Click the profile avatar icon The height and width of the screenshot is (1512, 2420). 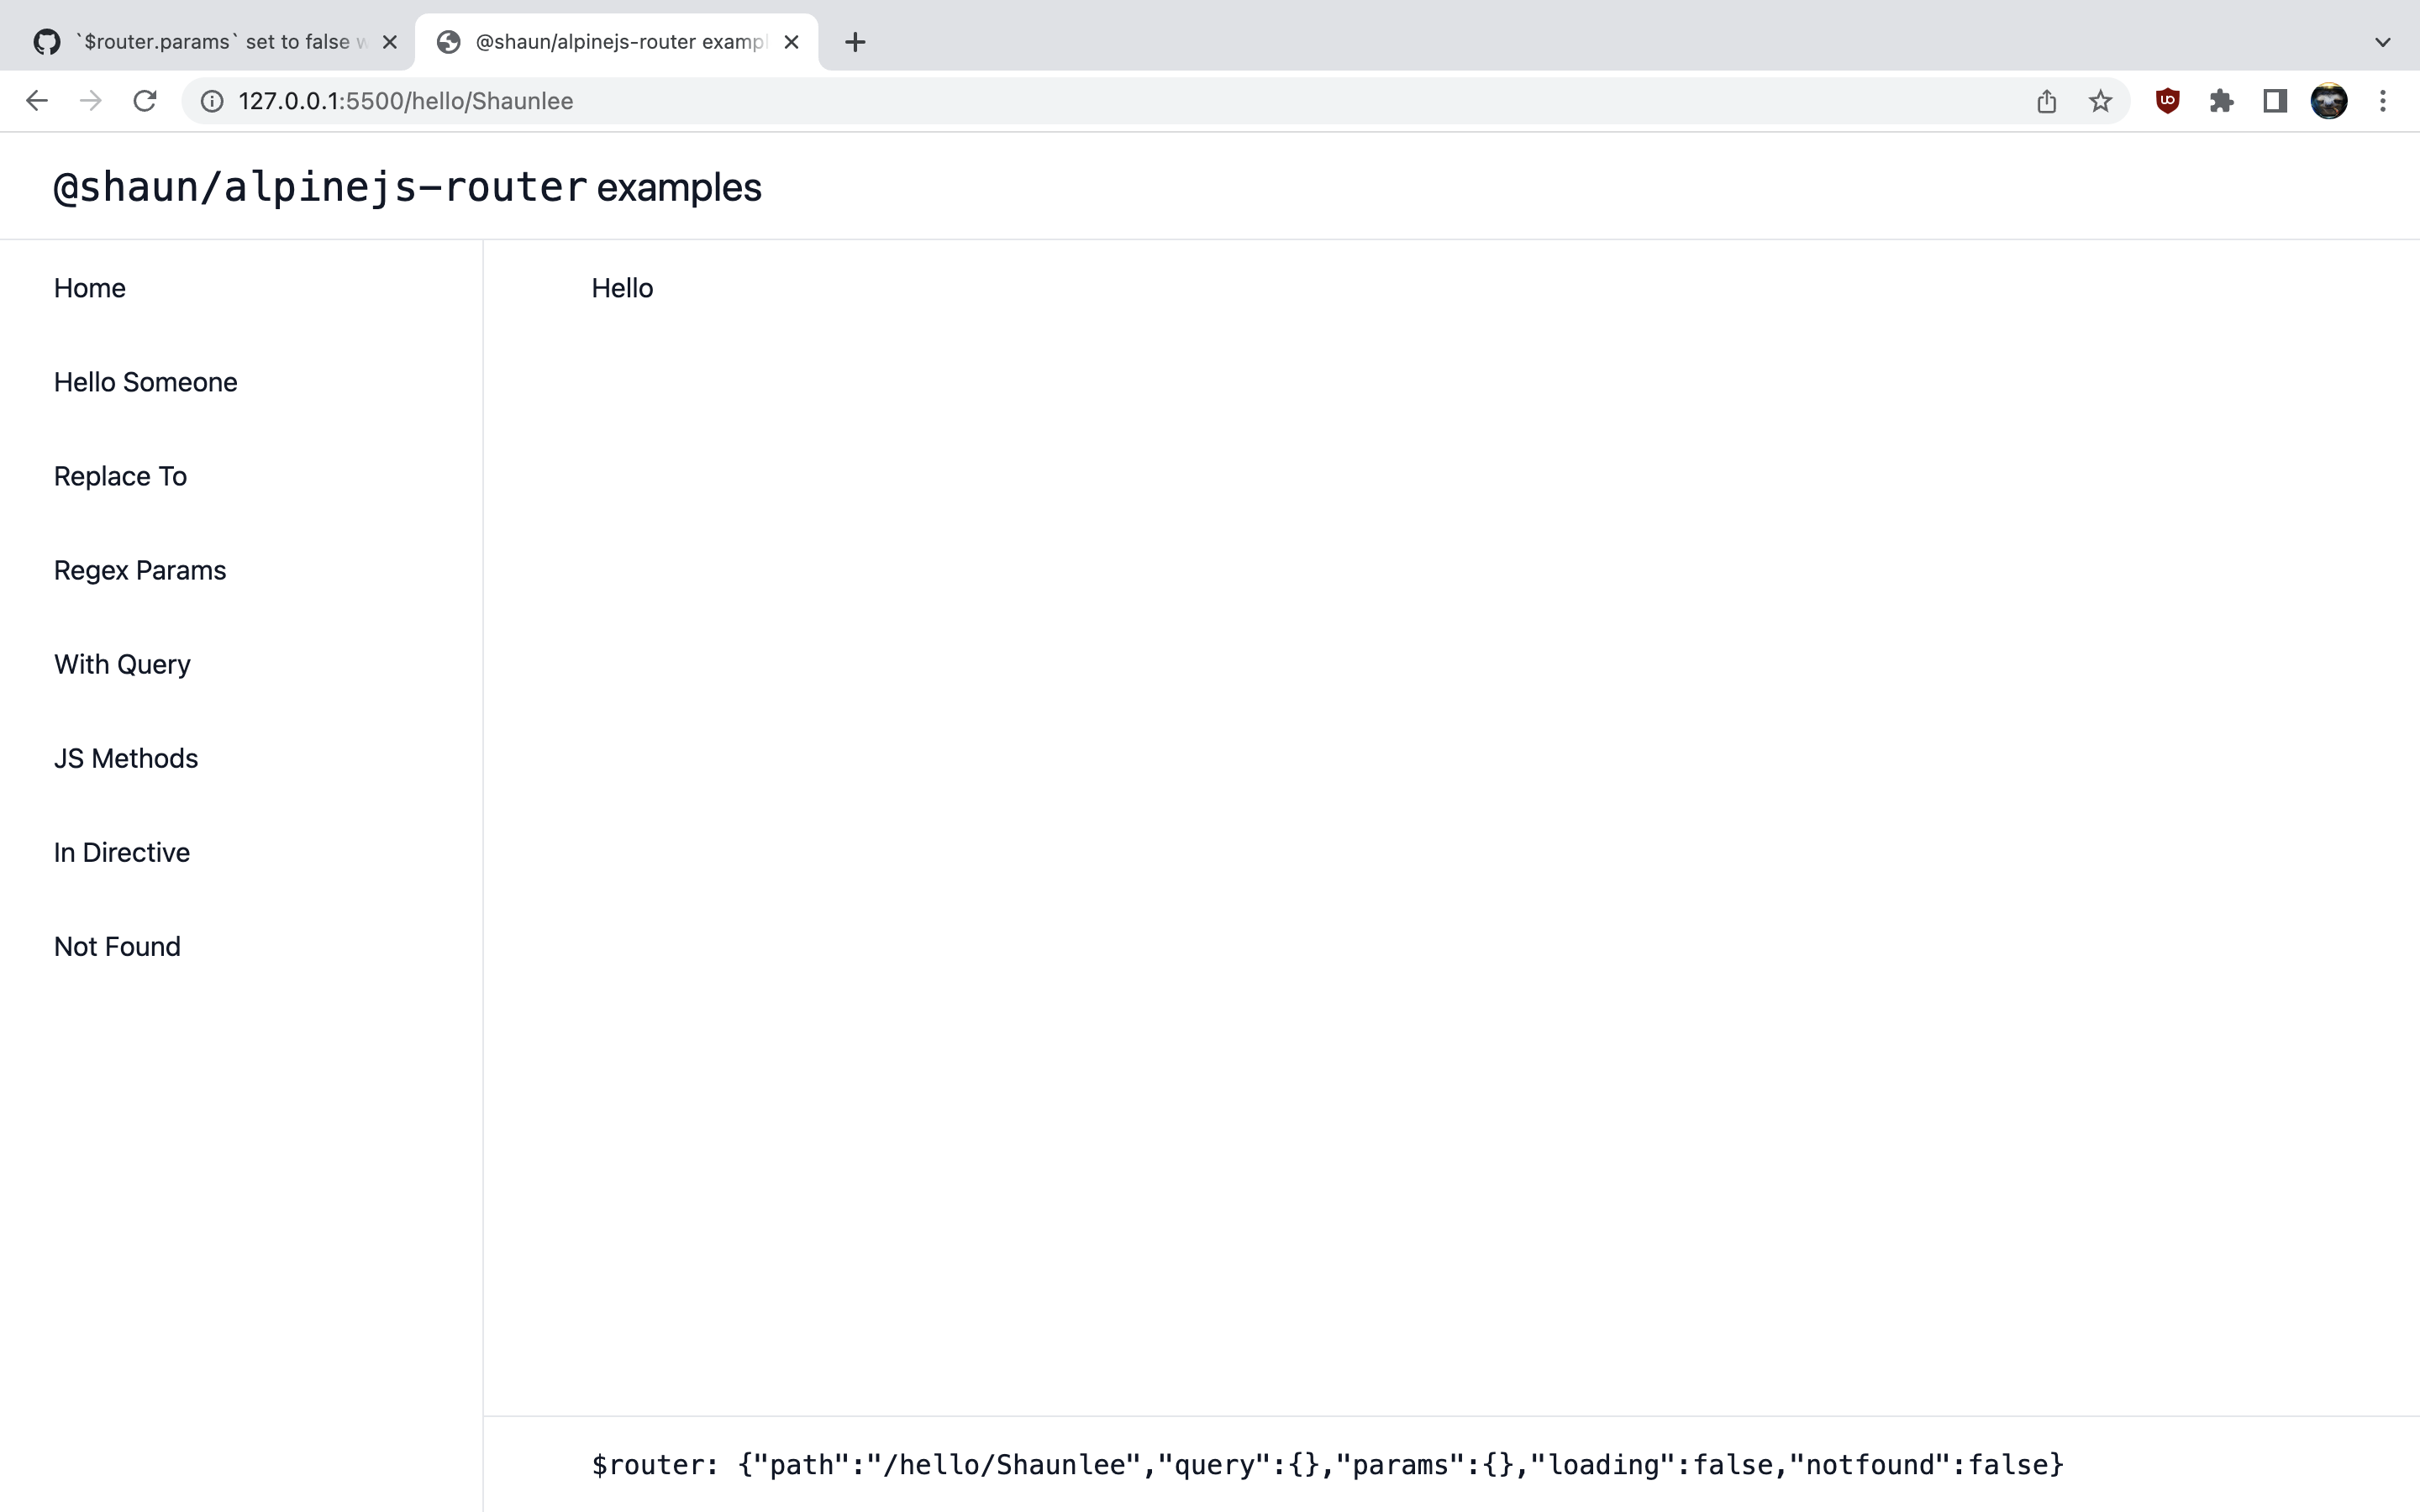coord(2329,100)
